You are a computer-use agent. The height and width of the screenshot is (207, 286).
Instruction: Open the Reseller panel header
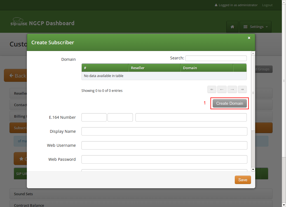(x=20, y=93)
